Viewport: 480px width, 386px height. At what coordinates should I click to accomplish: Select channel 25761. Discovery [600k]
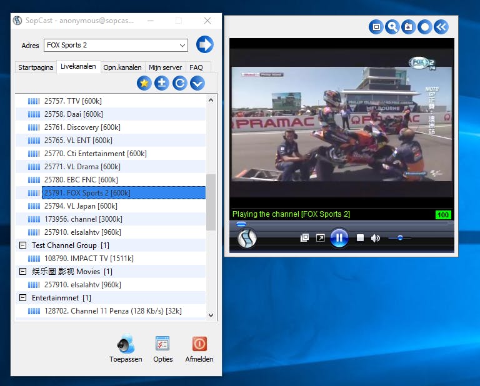(111, 127)
